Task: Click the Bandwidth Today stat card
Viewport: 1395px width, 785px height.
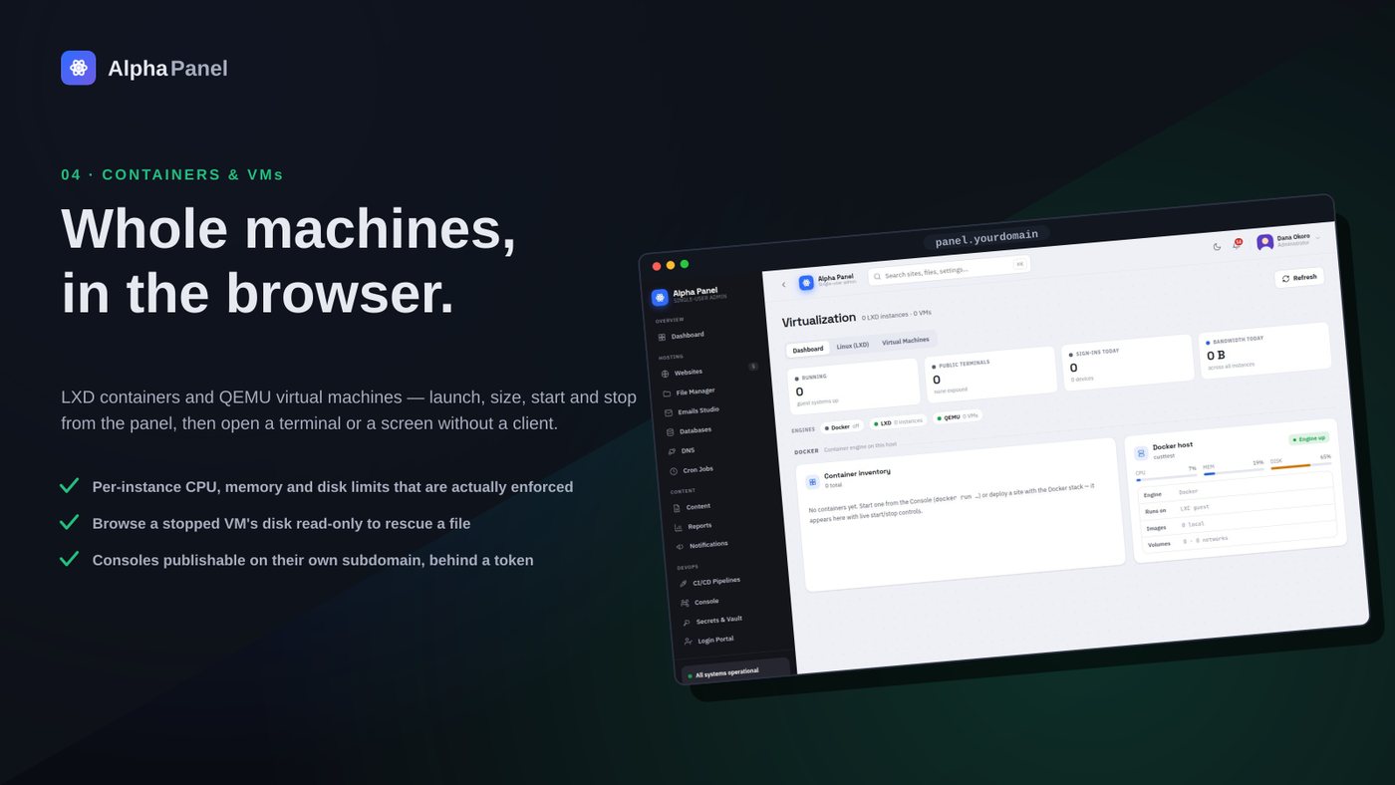Action: click(x=1264, y=350)
